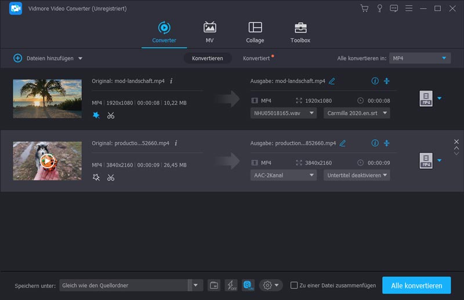Image resolution: width=464 pixels, height=300 pixels.
Task: Play the husky video thumbnail
Action: point(48,161)
